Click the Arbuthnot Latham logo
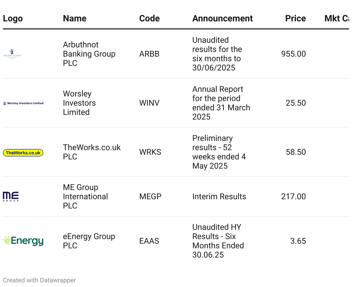 [x=12, y=54]
